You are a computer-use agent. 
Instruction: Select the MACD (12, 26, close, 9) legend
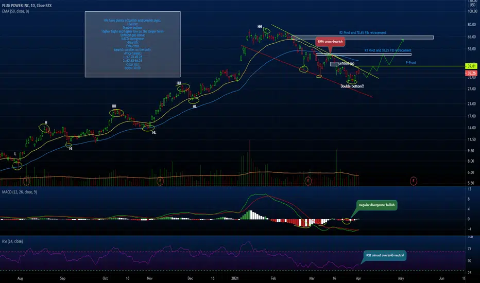click(x=19, y=192)
